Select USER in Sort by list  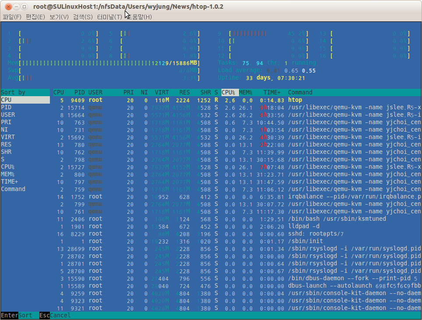[25, 115]
